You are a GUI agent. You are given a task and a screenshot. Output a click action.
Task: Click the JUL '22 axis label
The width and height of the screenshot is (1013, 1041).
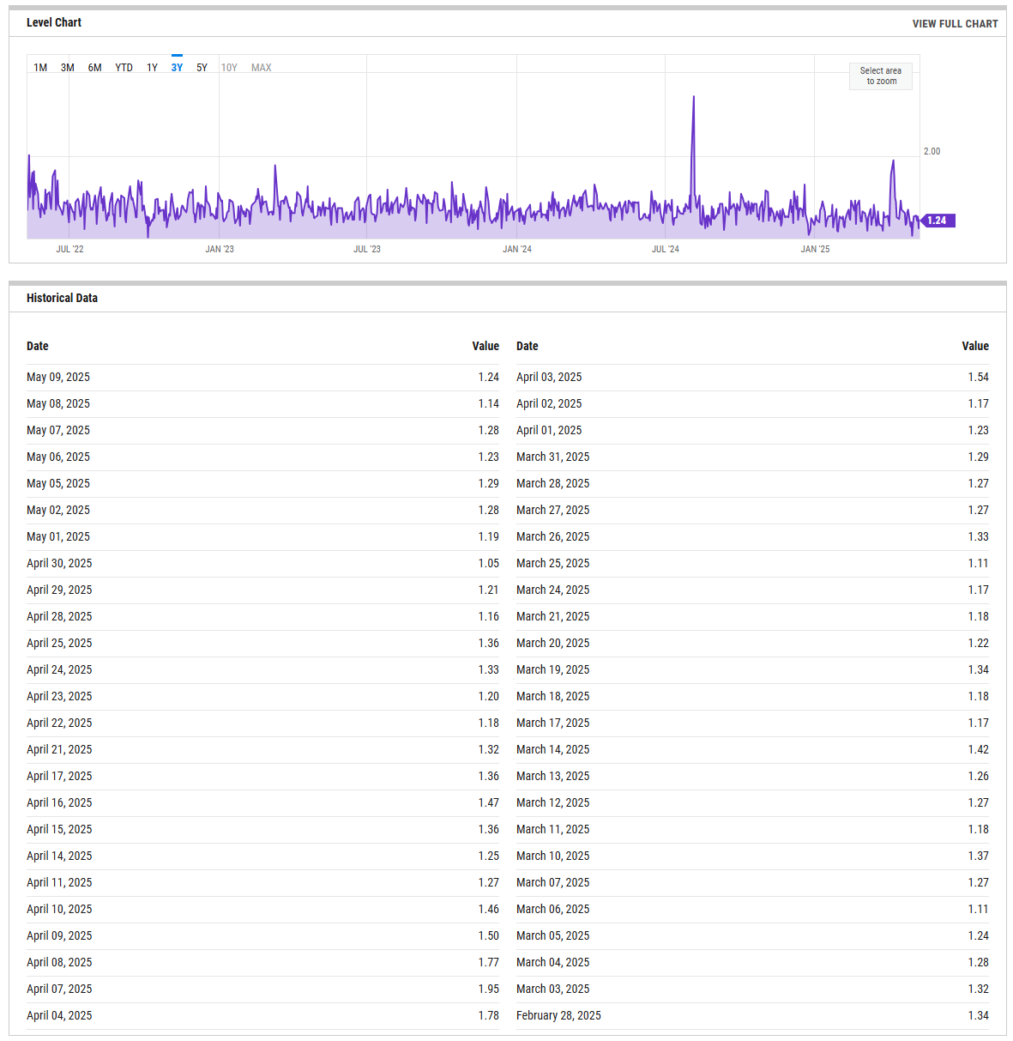coord(70,249)
